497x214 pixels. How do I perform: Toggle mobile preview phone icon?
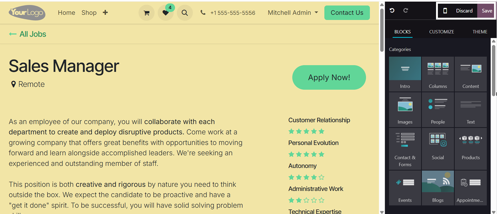(x=445, y=11)
